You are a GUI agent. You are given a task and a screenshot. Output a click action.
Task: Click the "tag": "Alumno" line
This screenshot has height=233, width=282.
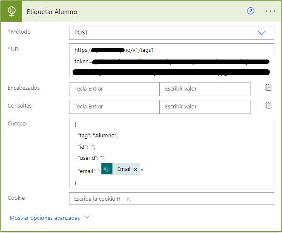(x=98, y=136)
